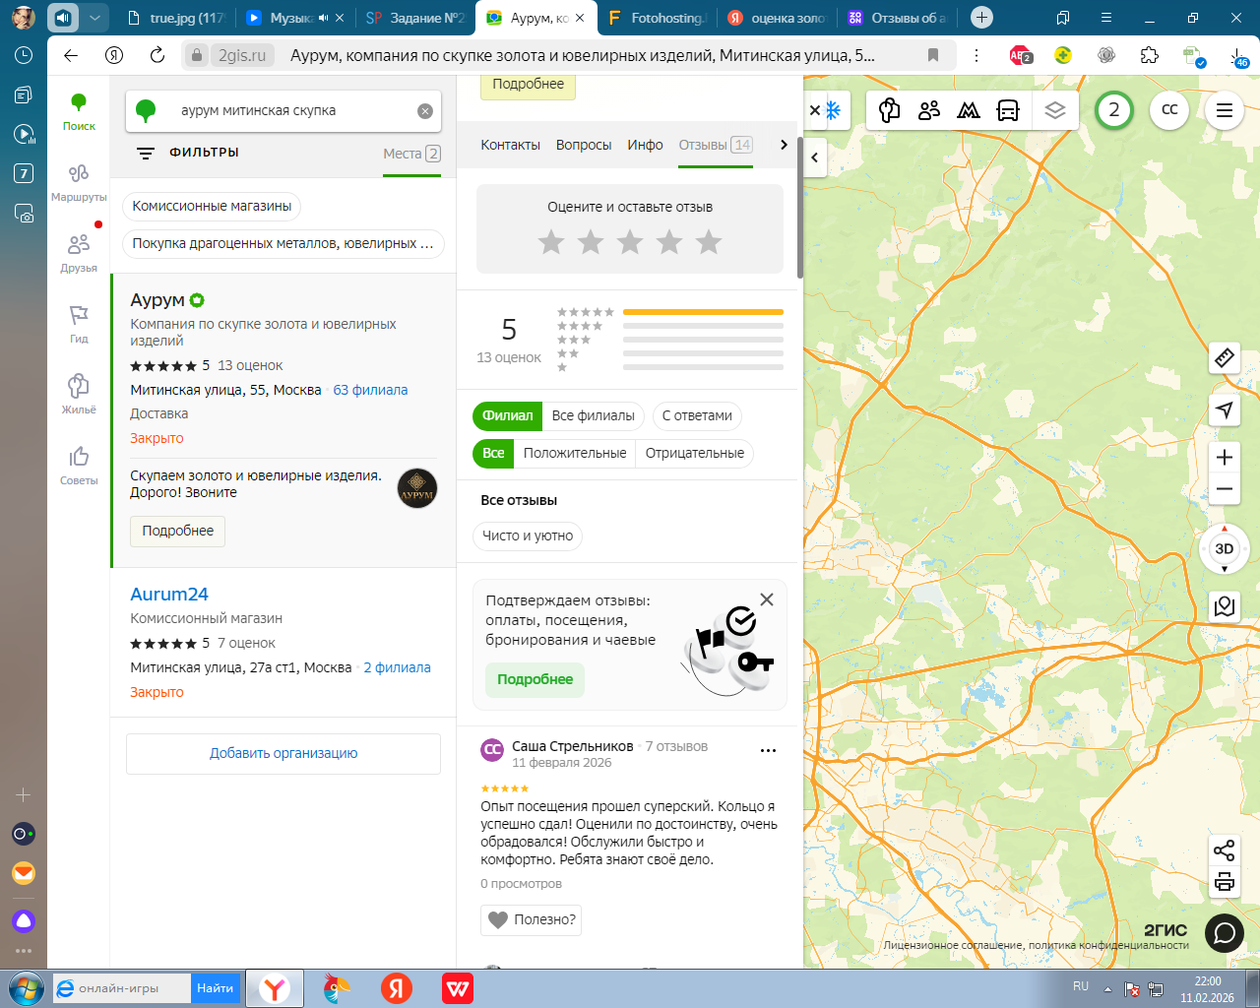1260x1008 pixels.
Task: Collapse the side panel with left arrow
Action: click(815, 157)
